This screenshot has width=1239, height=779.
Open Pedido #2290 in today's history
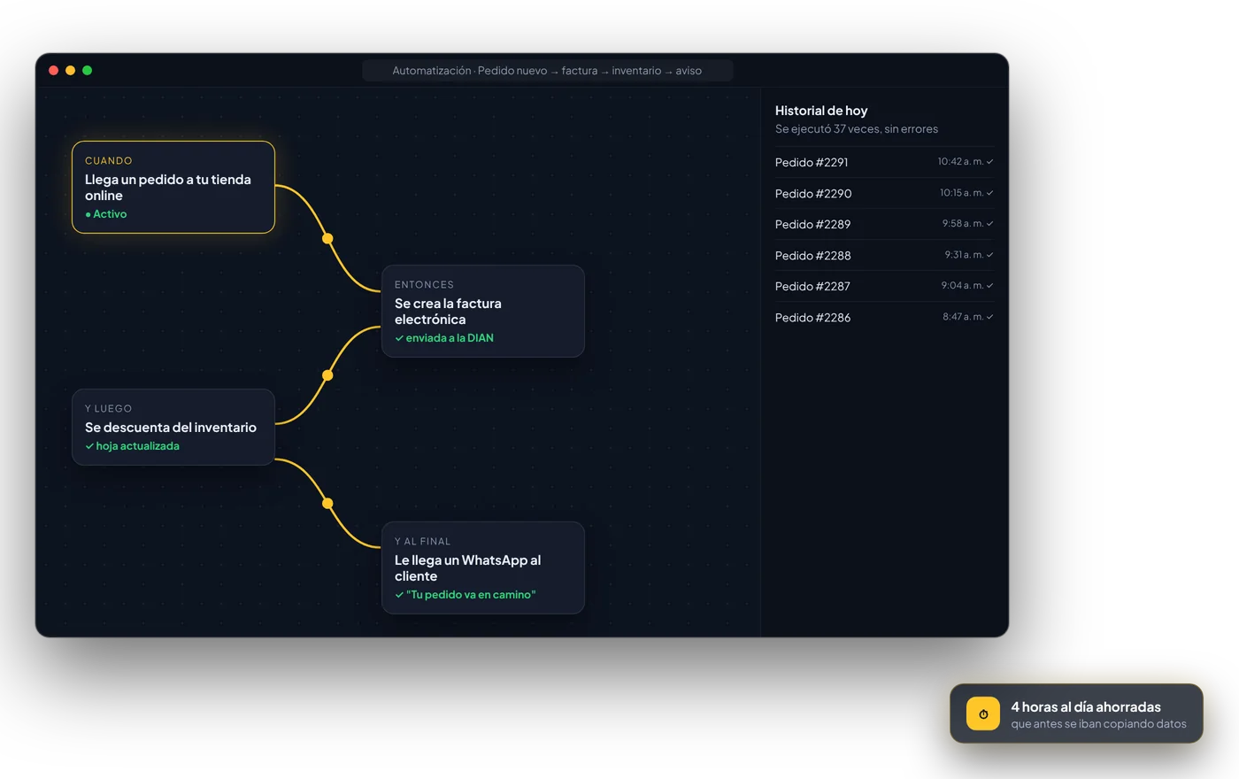coord(884,193)
